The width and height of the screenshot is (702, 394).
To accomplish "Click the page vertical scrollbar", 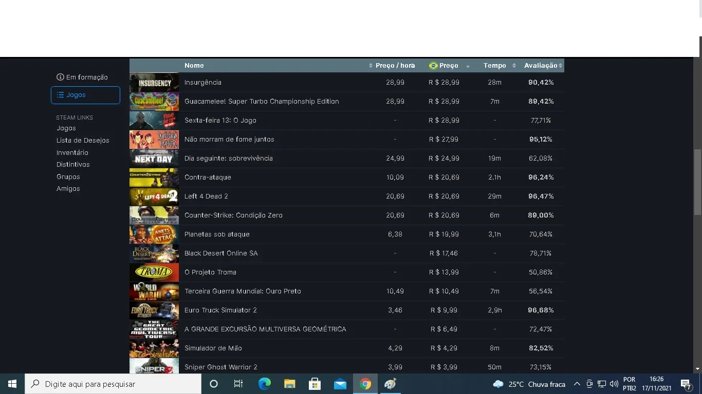I will (x=697, y=182).
